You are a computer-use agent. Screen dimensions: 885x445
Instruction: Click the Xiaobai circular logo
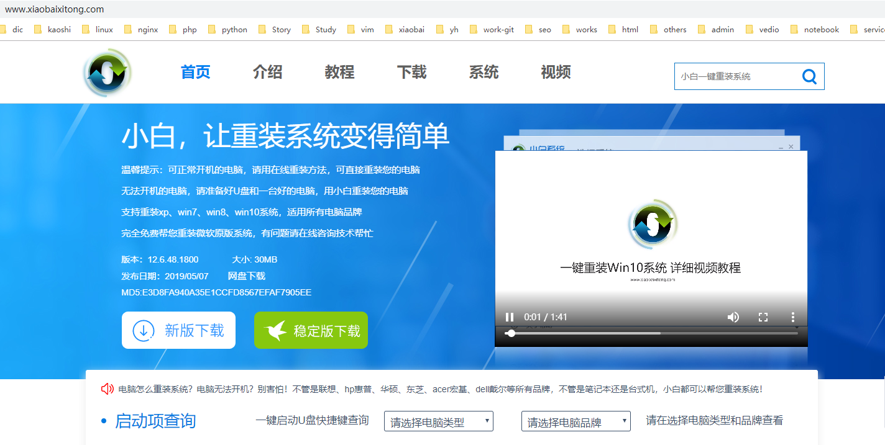tap(107, 72)
